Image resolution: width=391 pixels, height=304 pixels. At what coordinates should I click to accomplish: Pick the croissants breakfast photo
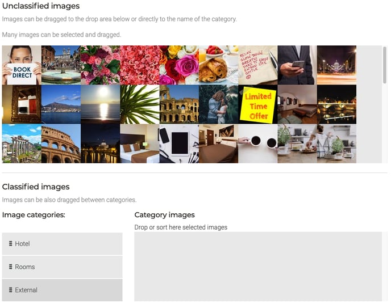click(218, 65)
